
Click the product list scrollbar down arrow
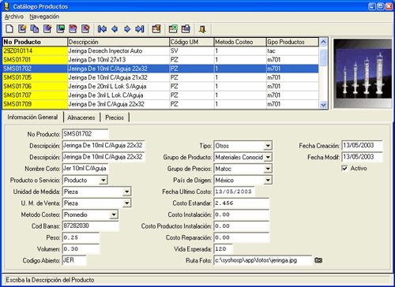click(323, 105)
